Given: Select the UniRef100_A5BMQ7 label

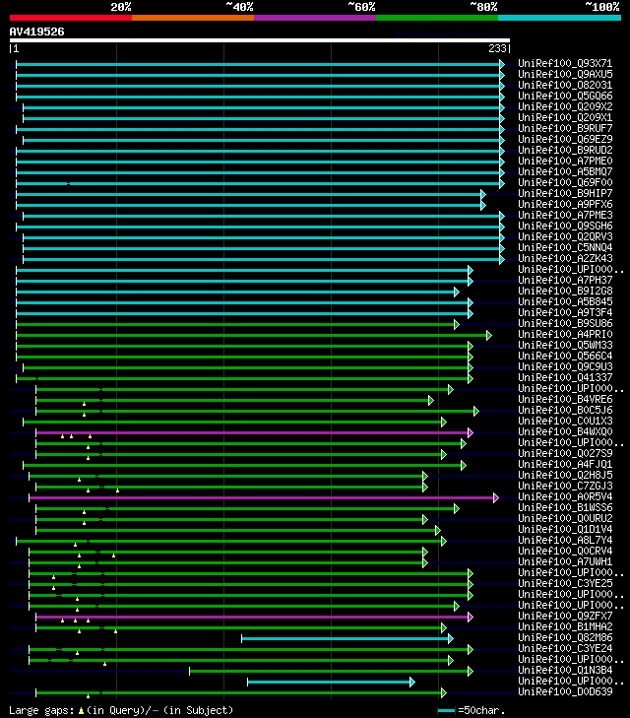Looking at the screenshot, I should (565, 171).
